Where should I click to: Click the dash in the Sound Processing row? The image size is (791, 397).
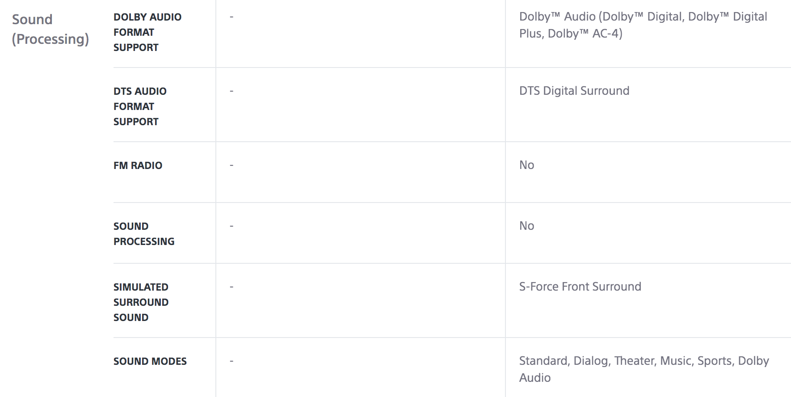(231, 226)
